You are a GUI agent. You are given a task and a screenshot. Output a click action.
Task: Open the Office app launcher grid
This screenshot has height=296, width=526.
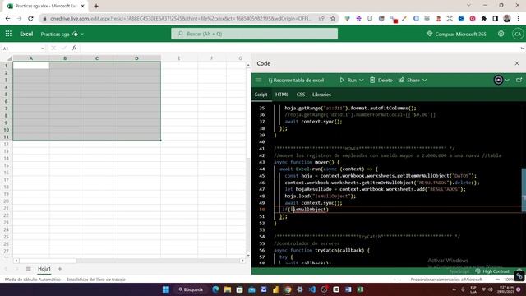click(x=8, y=34)
